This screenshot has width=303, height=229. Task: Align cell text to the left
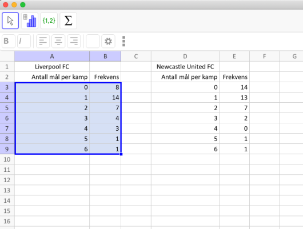(43, 41)
